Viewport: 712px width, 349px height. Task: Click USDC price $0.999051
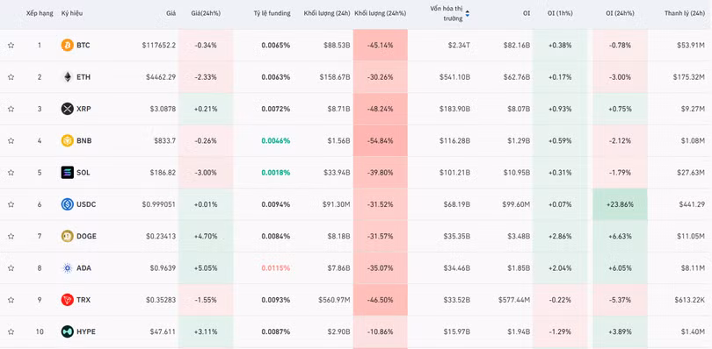pos(159,204)
